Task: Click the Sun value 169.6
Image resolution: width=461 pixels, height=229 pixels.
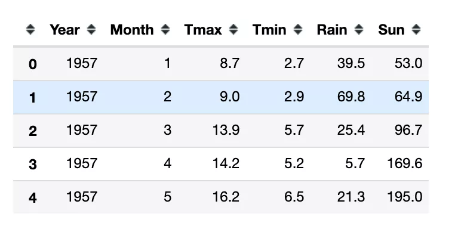Action: tap(405, 163)
